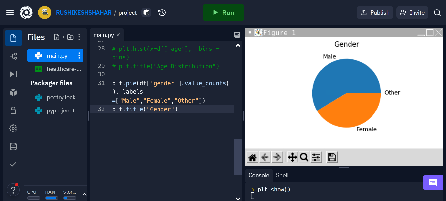Click the plt.title("Gender") code line
Screen dimensions: 446x201
145,109
